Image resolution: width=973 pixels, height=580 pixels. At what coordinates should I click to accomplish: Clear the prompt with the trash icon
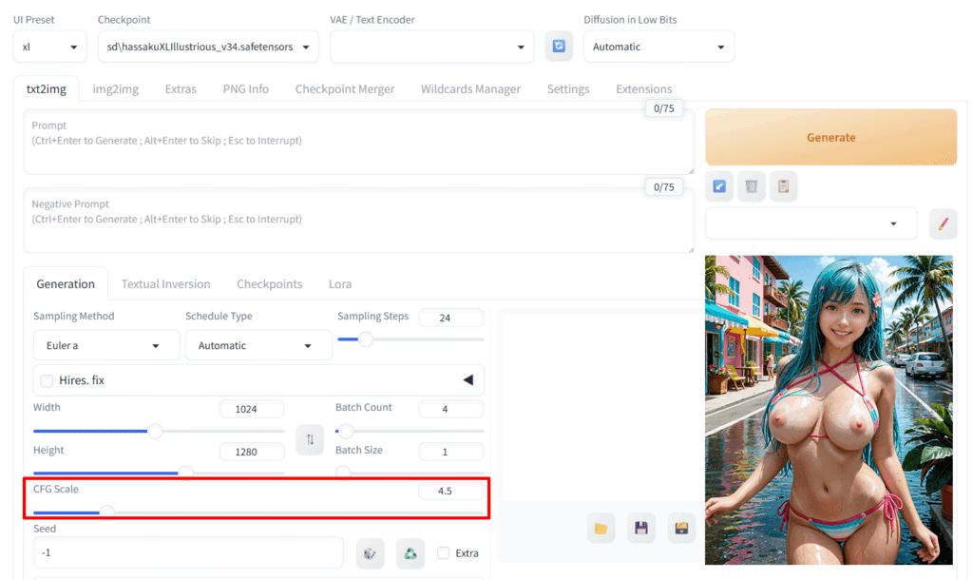click(x=752, y=186)
